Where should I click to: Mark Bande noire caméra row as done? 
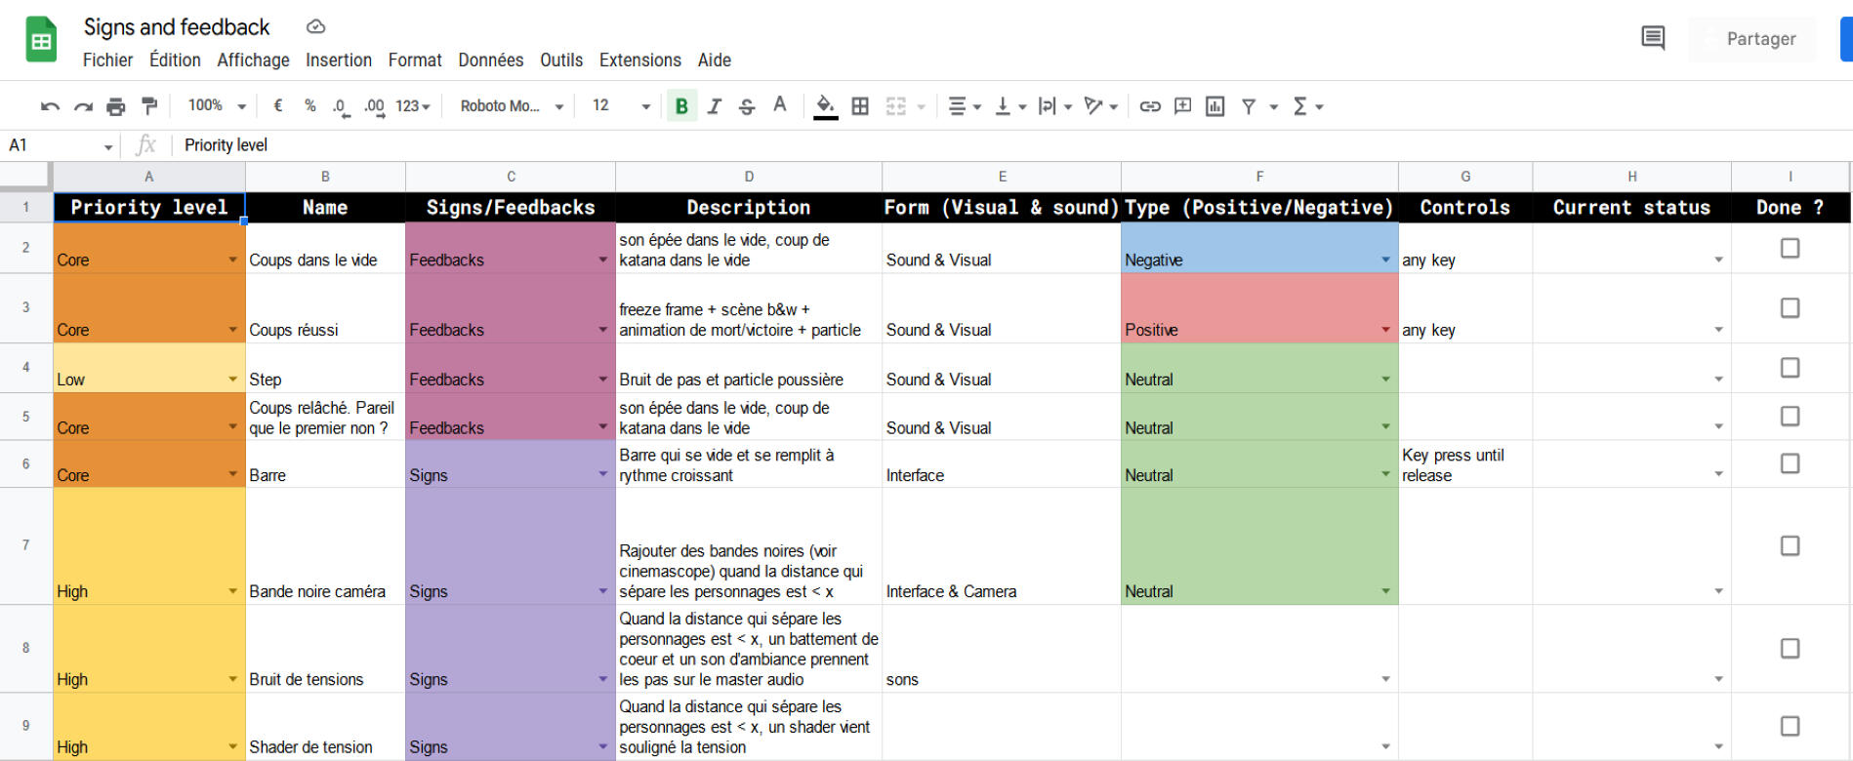coord(1790,545)
